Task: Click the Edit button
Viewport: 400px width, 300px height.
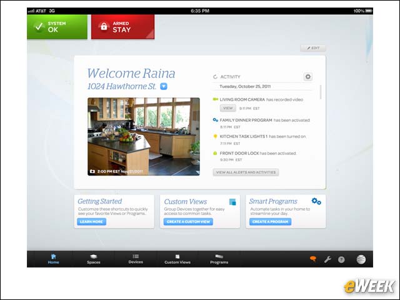Action: click(313, 48)
